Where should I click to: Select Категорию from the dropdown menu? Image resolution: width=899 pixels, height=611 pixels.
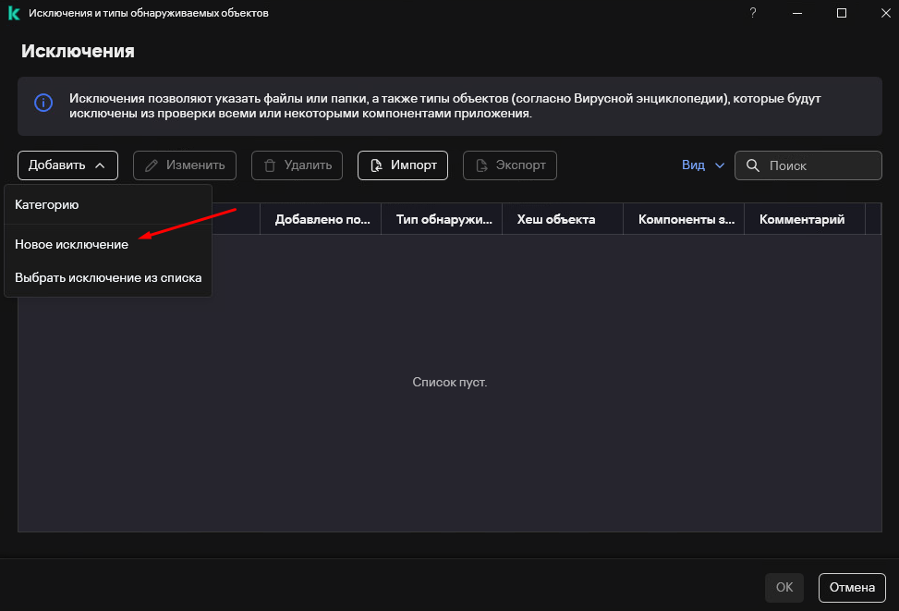click(46, 205)
